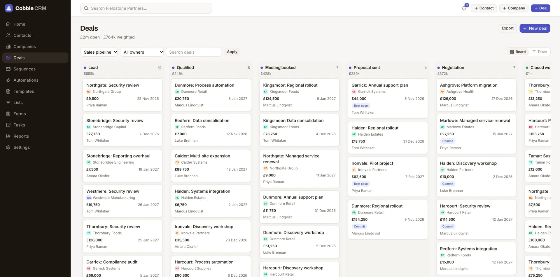Click the New deal button

[535, 28]
